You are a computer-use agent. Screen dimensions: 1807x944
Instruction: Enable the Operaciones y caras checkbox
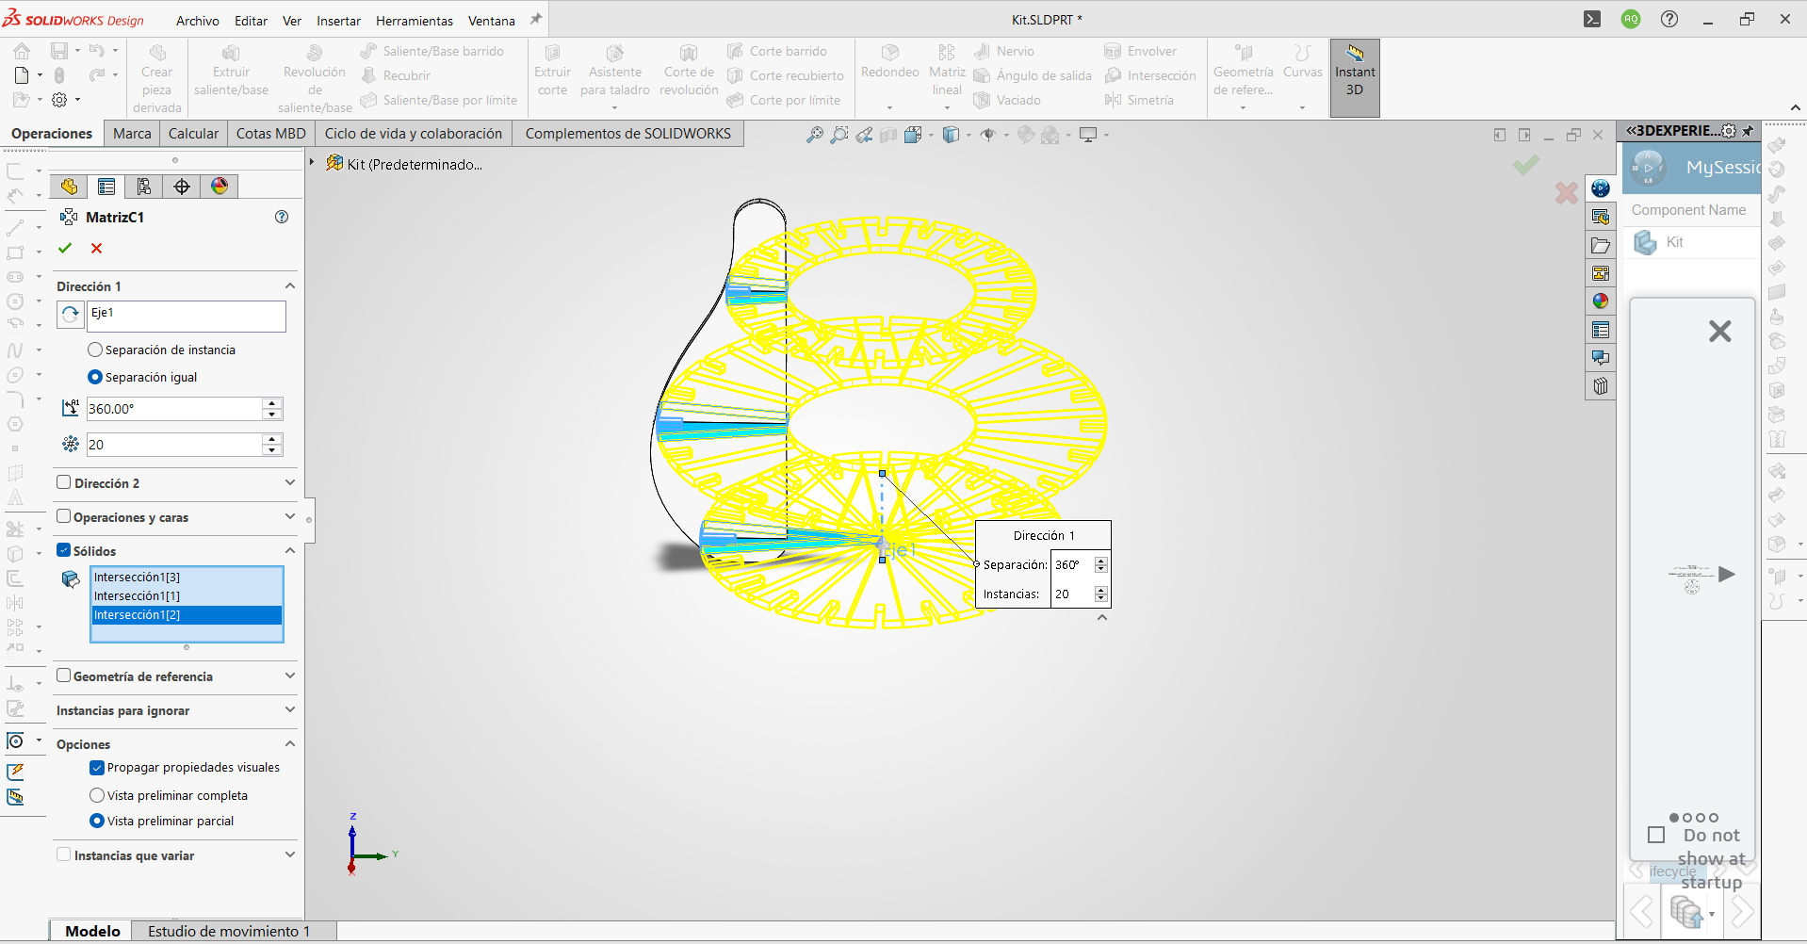(x=64, y=516)
